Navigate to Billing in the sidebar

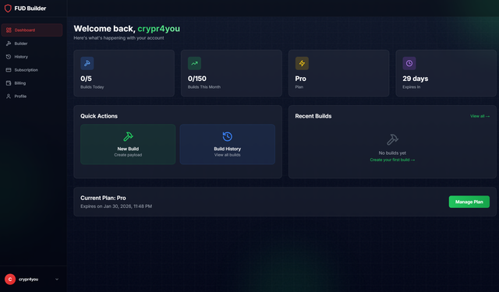pyautogui.click(x=32, y=83)
